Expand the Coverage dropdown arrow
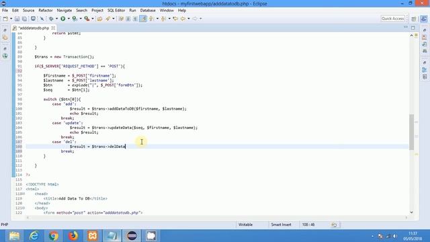Image resolution: width=430 pixels, height=242 pixels. click(81, 19)
